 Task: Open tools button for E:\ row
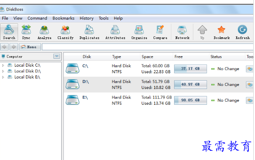[x=250, y=100]
